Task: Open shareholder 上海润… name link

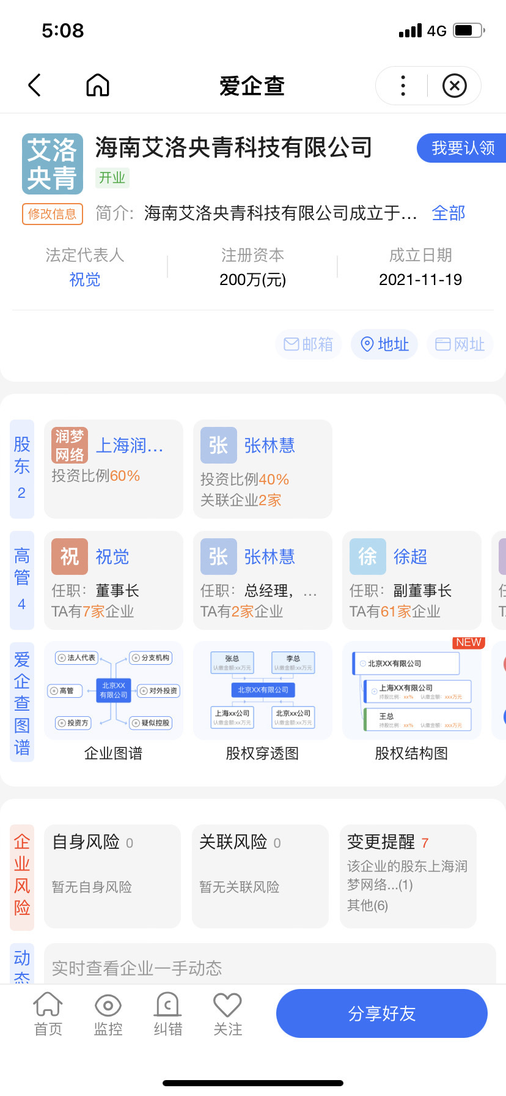Action: click(130, 445)
